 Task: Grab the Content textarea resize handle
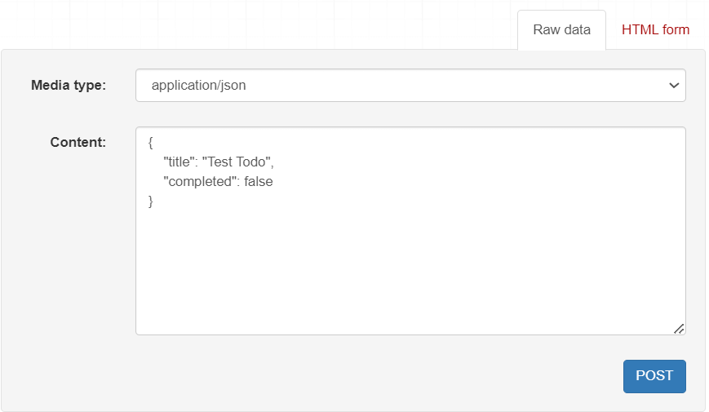[679, 328]
